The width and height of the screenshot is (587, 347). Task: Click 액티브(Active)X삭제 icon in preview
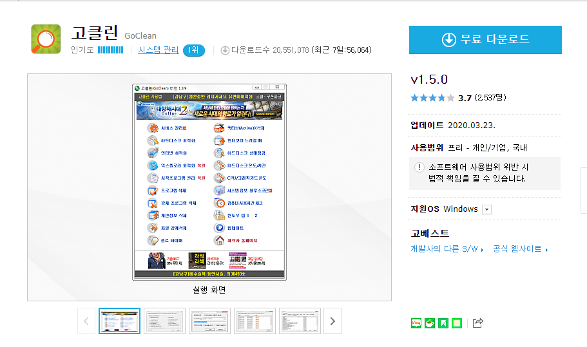click(219, 128)
